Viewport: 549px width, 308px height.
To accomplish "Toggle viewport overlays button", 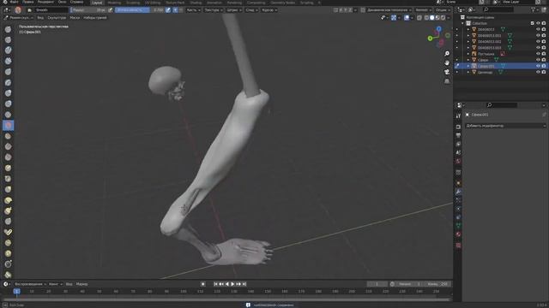I will tap(407, 17).
